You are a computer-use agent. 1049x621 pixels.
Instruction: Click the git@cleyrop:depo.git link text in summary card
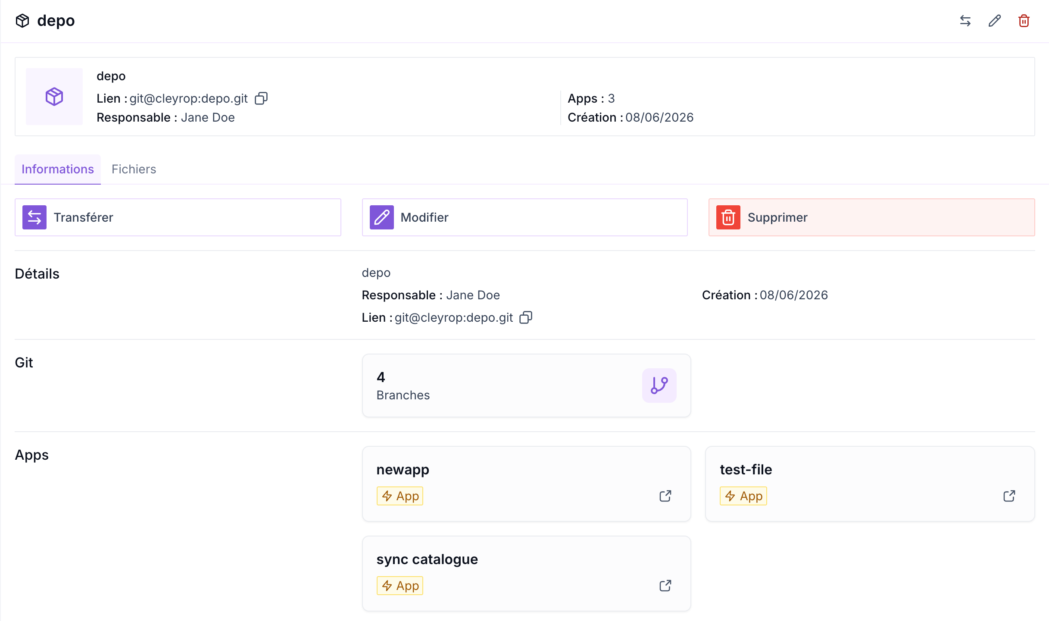coord(189,98)
